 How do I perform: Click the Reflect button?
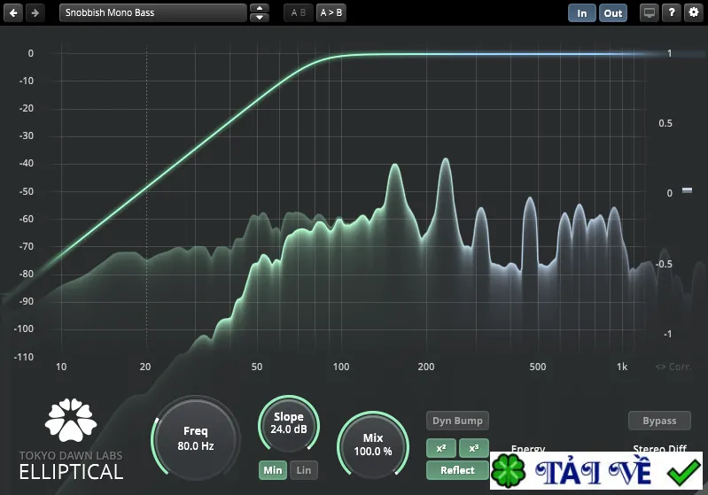click(x=457, y=470)
